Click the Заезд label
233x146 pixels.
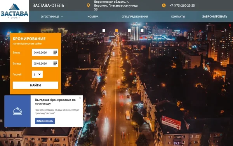pos(16,53)
